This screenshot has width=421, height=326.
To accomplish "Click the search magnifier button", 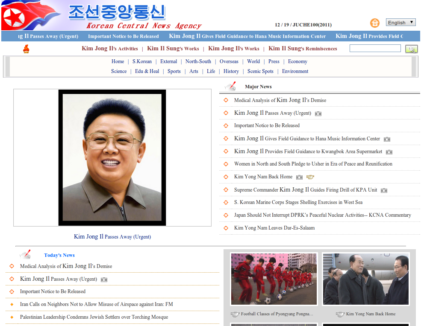I will pos(411,49).
